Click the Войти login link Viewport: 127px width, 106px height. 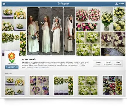(x=121, y=4)
